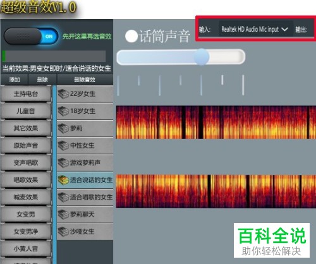The height and width of the screenshot is (264, 316).
Task: Open the 喊麦效果 category
Action: (26, 197)
